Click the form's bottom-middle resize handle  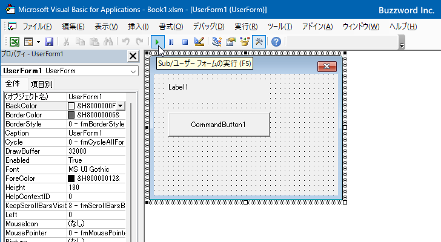pos(245,203)
